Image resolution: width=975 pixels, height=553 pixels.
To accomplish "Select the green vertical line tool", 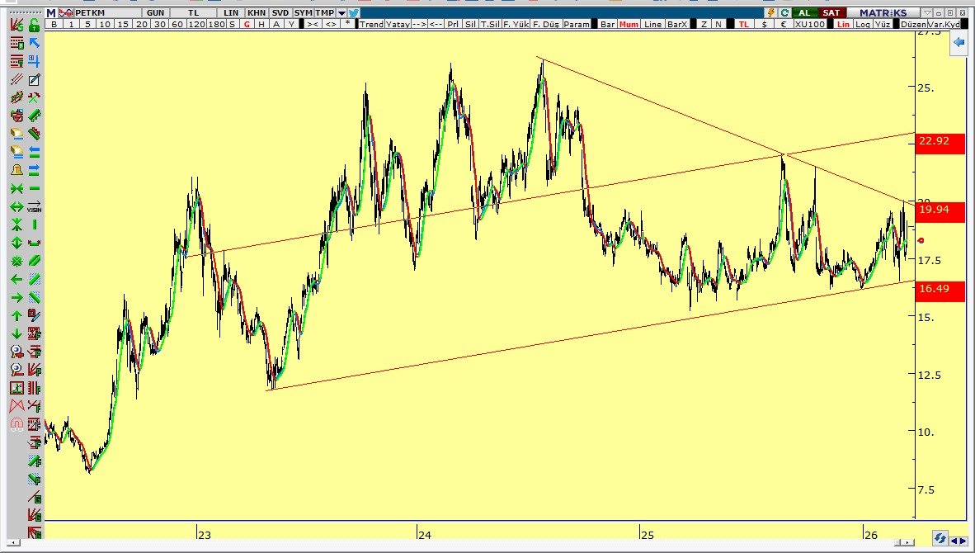I will [34, 225].
